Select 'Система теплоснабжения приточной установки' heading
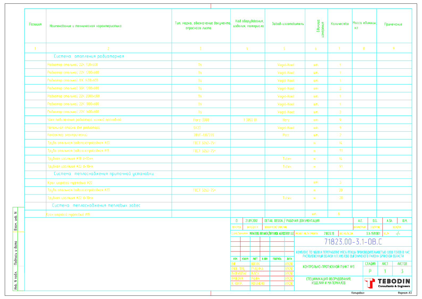 tap(104, 174)
